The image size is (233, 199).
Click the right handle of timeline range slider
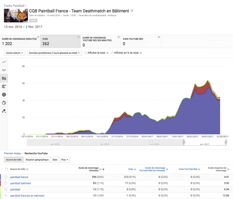[x=226, y=142]
